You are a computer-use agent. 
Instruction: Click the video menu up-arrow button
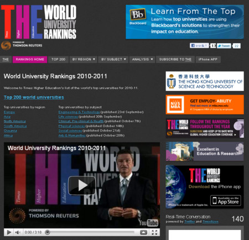coord(144,232)
